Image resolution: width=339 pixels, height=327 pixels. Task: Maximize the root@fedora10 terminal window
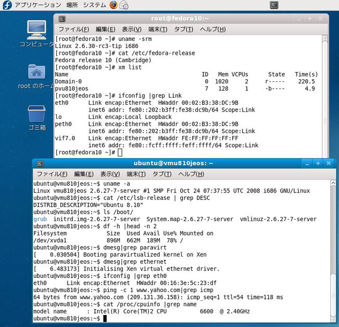[310, 19]
